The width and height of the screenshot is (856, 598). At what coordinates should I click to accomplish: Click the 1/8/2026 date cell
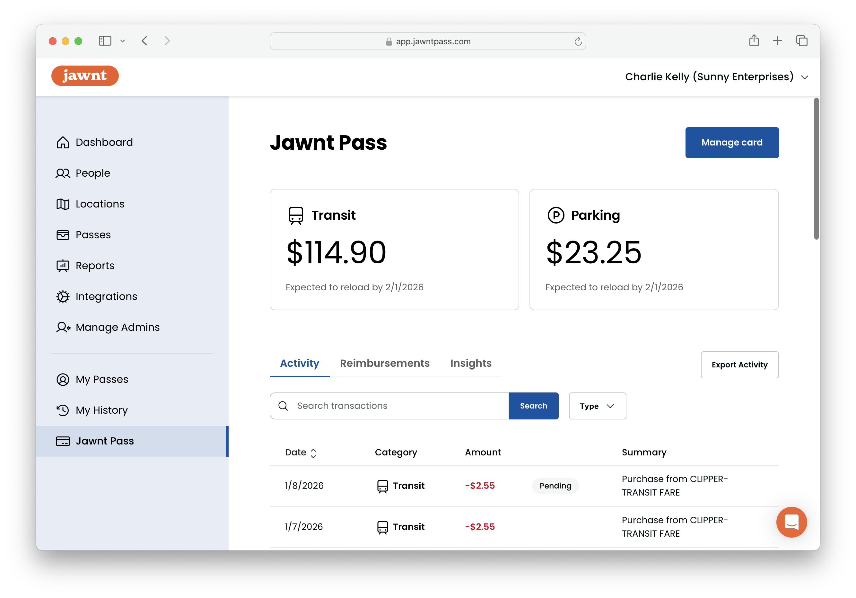point(304,486)
